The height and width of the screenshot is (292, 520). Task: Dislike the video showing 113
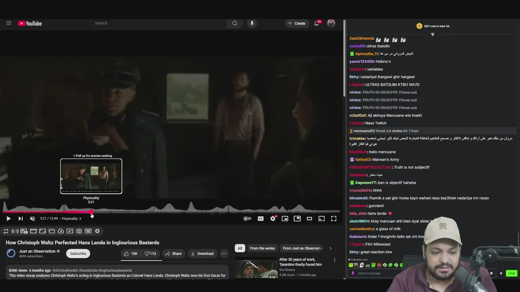click(150, 253)
